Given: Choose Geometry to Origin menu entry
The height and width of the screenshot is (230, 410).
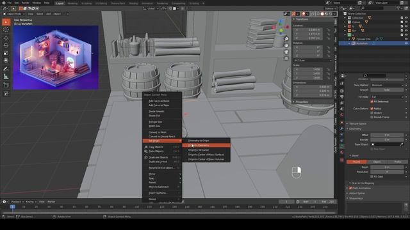Looking at the screenshot, I should click(206, 141).
